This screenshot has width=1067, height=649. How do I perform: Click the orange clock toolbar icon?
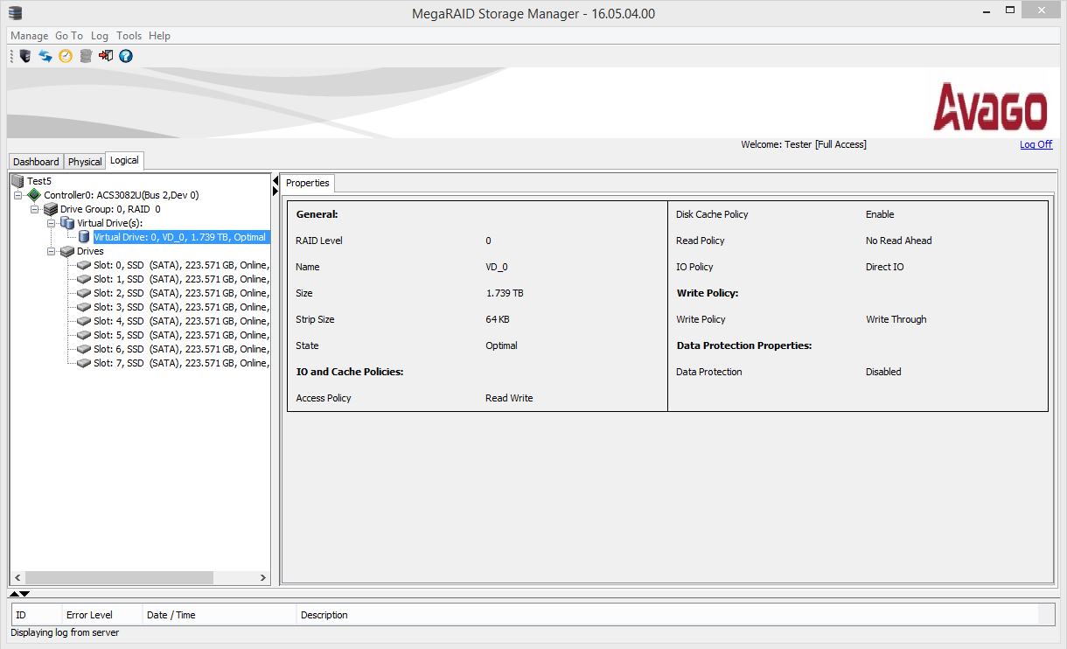tap(66, 56)
